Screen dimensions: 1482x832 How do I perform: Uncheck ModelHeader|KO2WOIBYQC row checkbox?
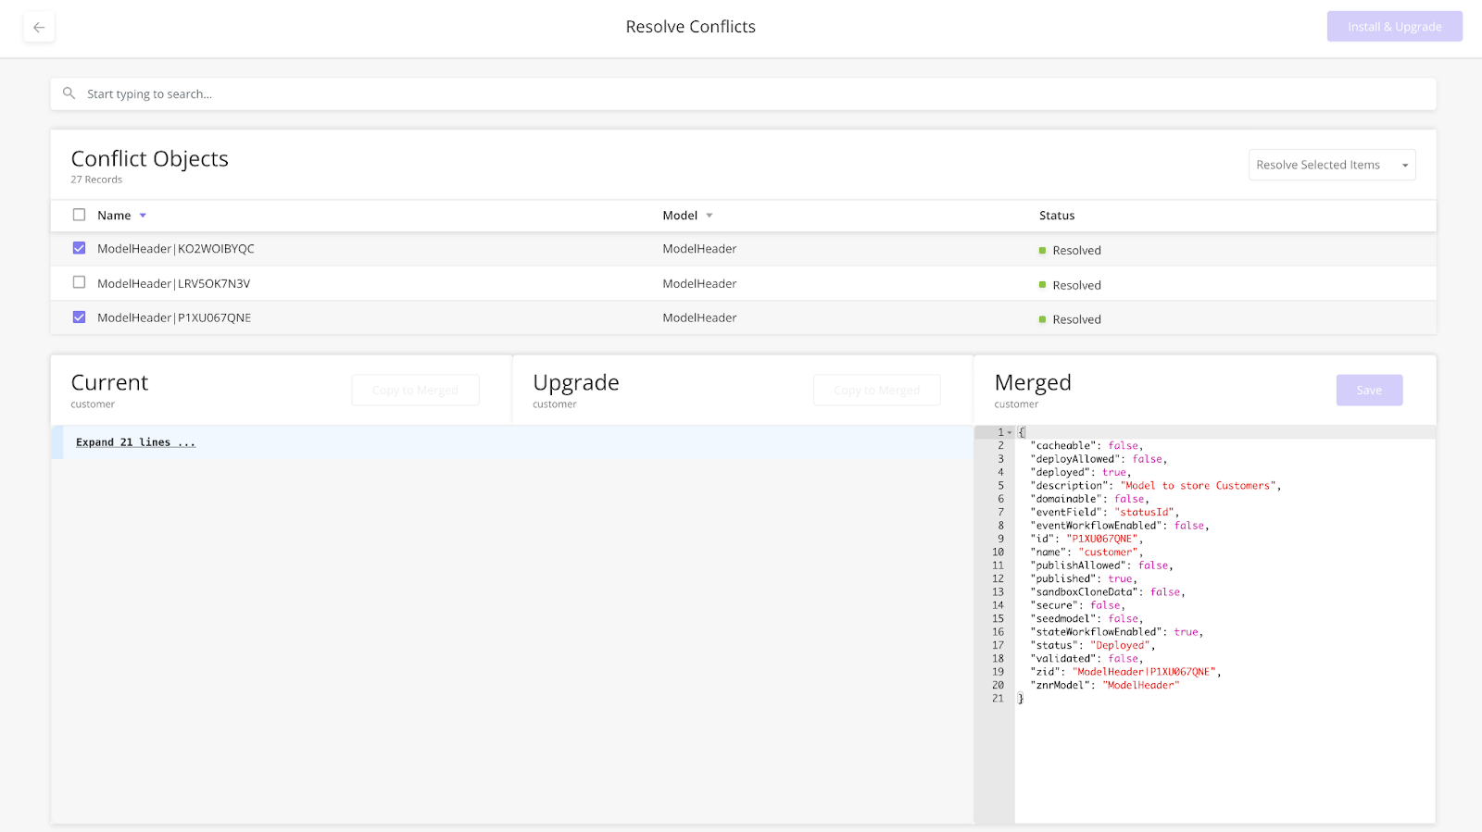coord(79,248)
